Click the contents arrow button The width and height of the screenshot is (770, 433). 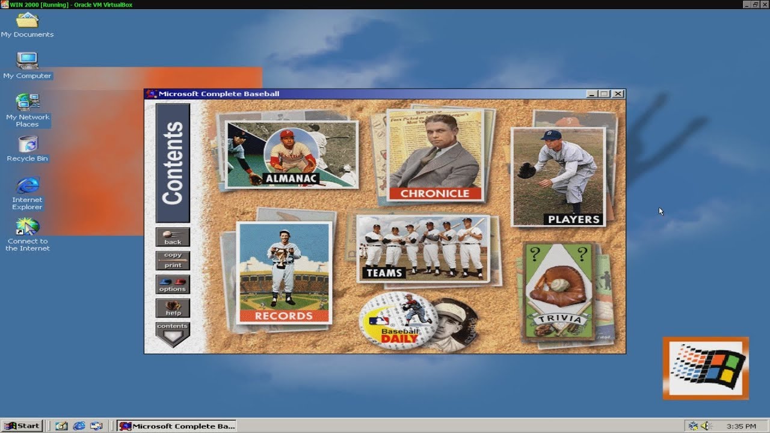pos(173,334)
